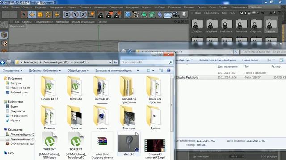Screen dimensions: 286x160
Task: Activate the Scale tool
Action: pyautogui.click(x=40, y=15)
